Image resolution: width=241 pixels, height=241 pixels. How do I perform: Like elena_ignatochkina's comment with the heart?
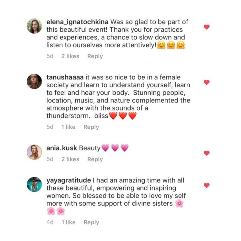206,27
